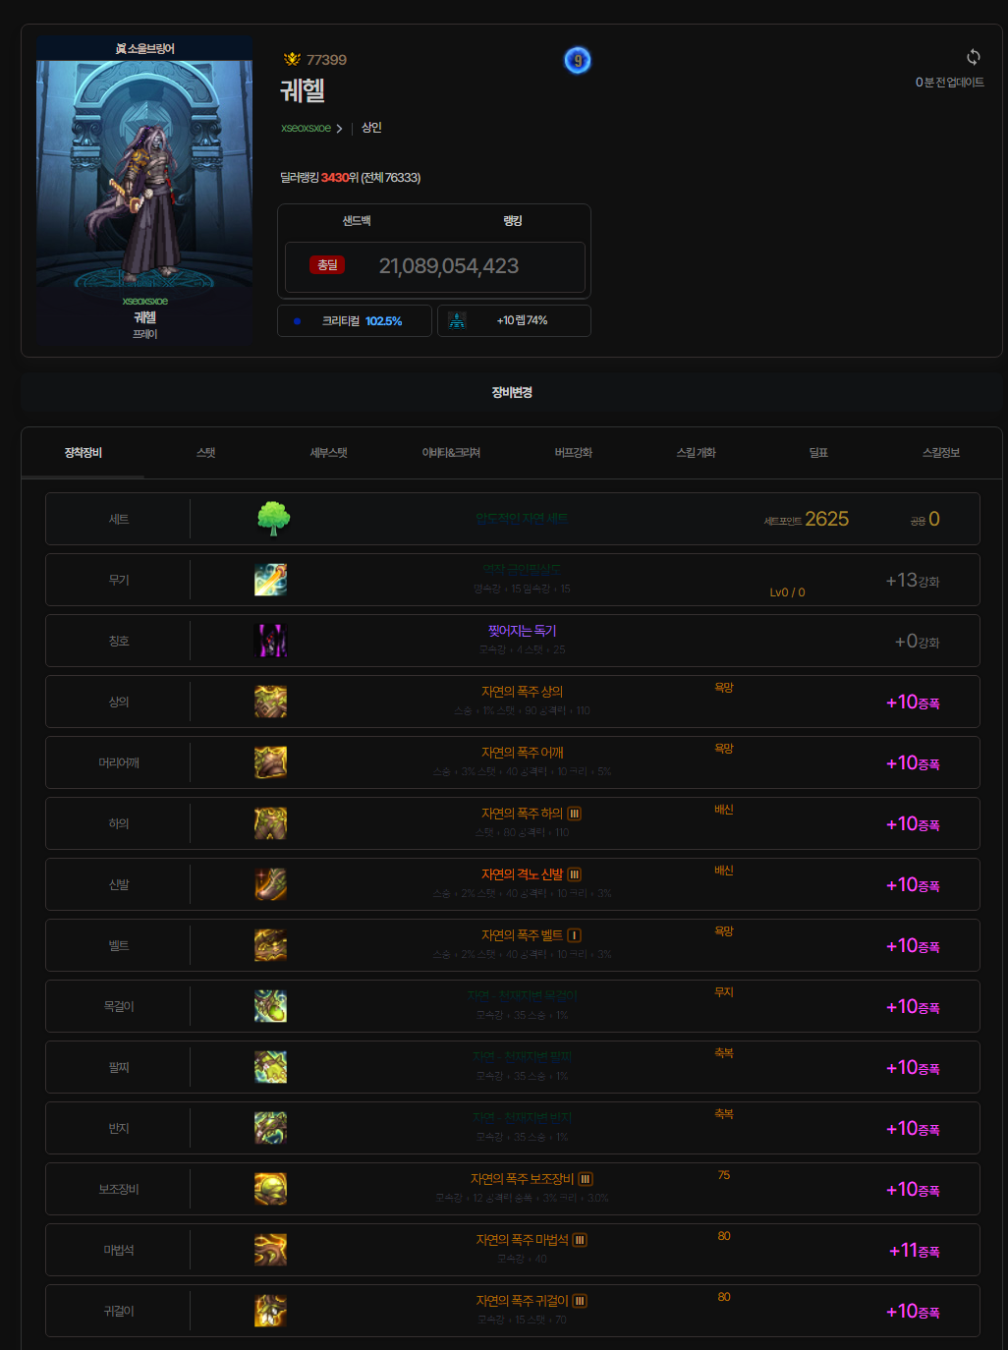Click the refresh update icon
1008x1350 pixels.
[x=973, y=57]
